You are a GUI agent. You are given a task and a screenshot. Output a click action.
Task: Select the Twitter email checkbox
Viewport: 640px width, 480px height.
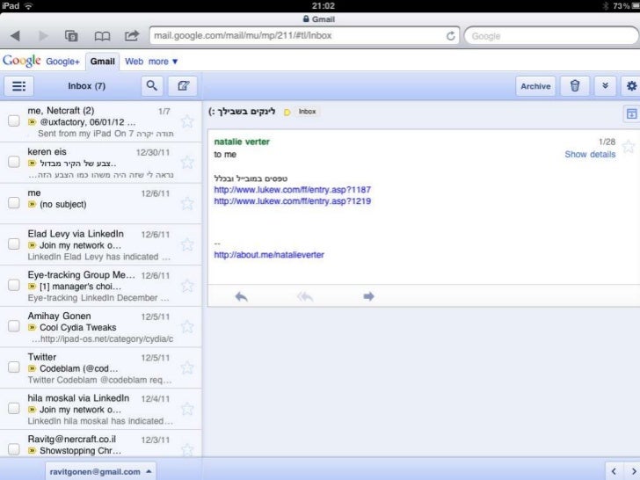[x=14, y=367]
